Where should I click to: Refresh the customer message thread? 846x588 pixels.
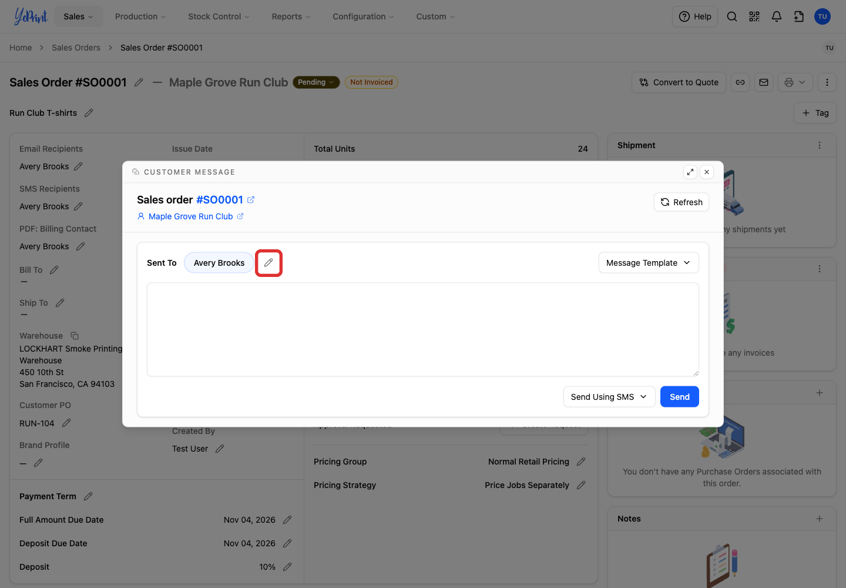681,202
